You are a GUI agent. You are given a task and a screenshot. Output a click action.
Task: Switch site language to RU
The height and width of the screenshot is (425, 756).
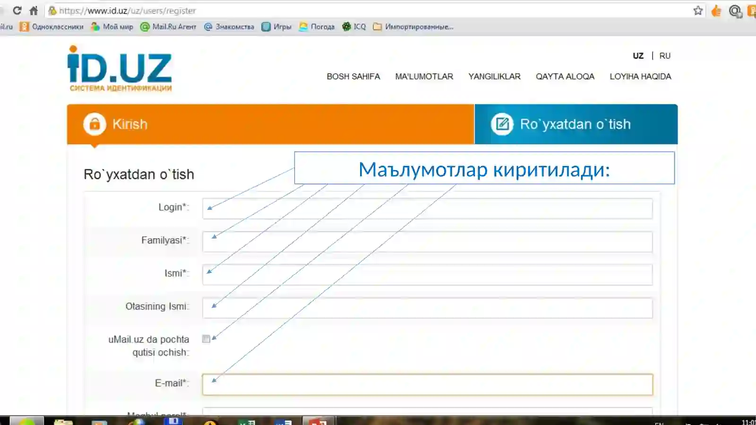[x=665, y=56]
